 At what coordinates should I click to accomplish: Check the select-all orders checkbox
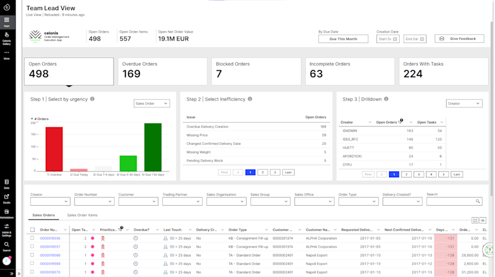click(x=32, y=230)
